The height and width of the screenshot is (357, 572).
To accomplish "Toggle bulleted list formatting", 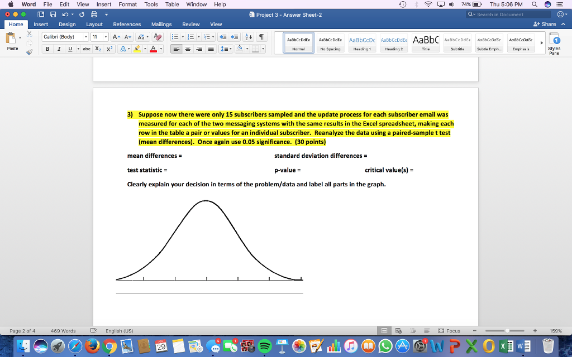I will click(x=175, y=36).
